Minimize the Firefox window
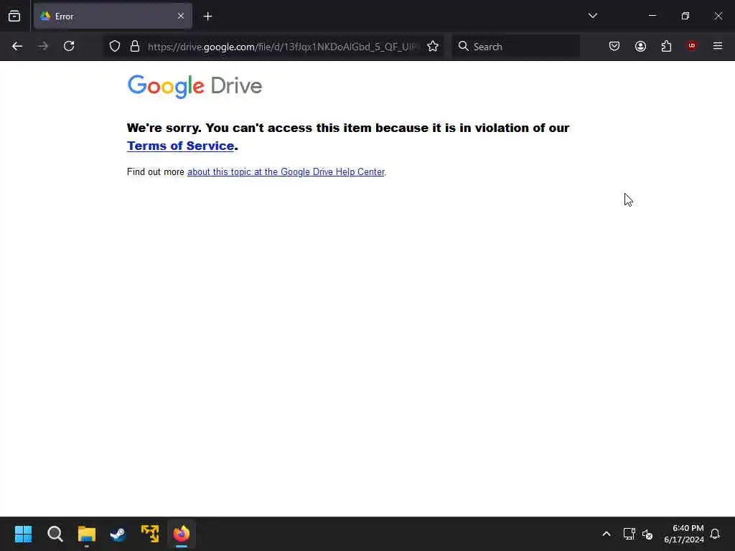This screenshot has width=735, height=551. tap(652, 16)
